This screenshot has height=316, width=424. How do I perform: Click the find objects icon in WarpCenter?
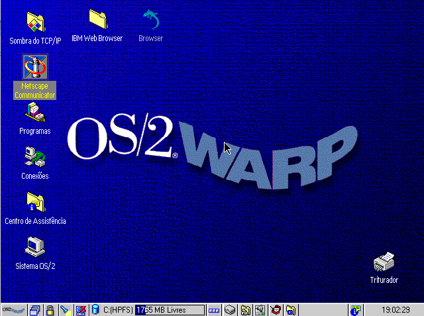tap(64, 310)
